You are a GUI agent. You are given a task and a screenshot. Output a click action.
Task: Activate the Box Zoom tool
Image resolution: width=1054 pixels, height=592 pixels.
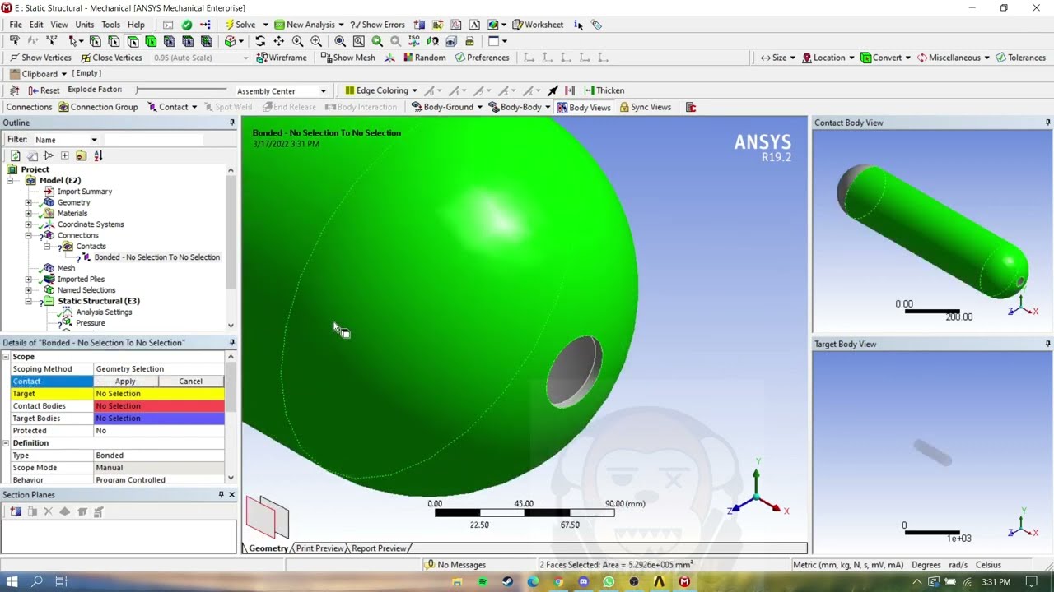point(316,41)
